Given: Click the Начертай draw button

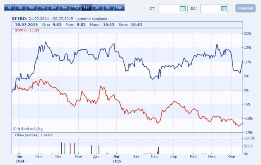Looking at the screenshot, I should point(245,8).
